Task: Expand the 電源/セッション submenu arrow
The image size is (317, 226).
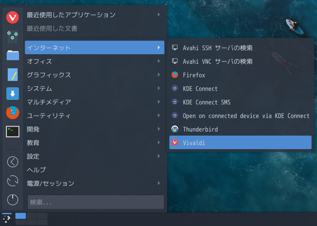Action: (159, 183)
